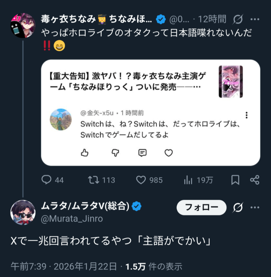Open Grok icon on top tweet
The width and height of the screenshot is (271, 277).
click(238, 19)
